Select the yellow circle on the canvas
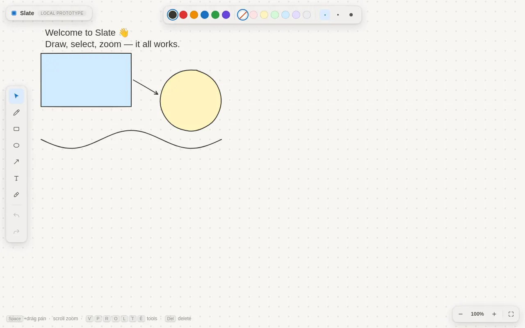The image size is (525, 328). click(x=191, y=100)
